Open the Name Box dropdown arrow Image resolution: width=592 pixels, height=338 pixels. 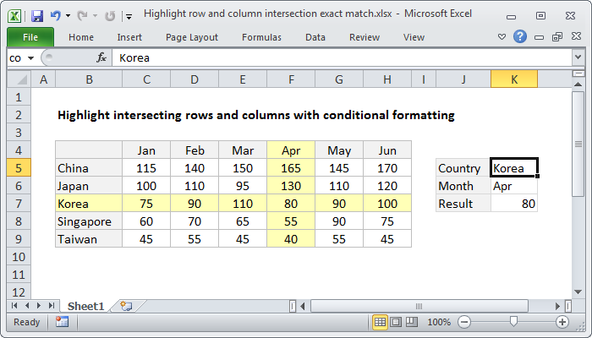(x=31, y=58)
